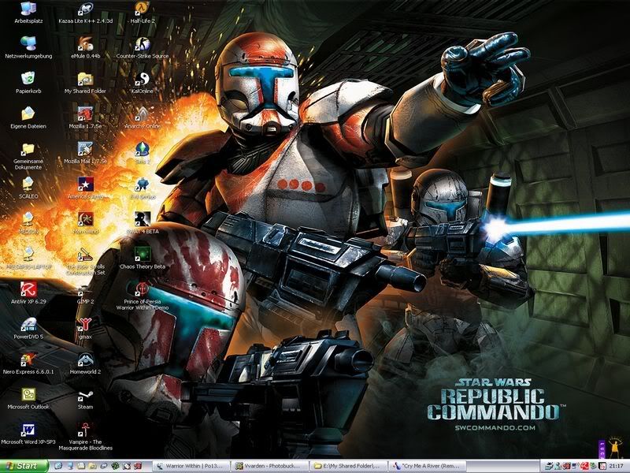Select the Morrowind game shortcut
630x473 pixels.
[x=85, y=222]
